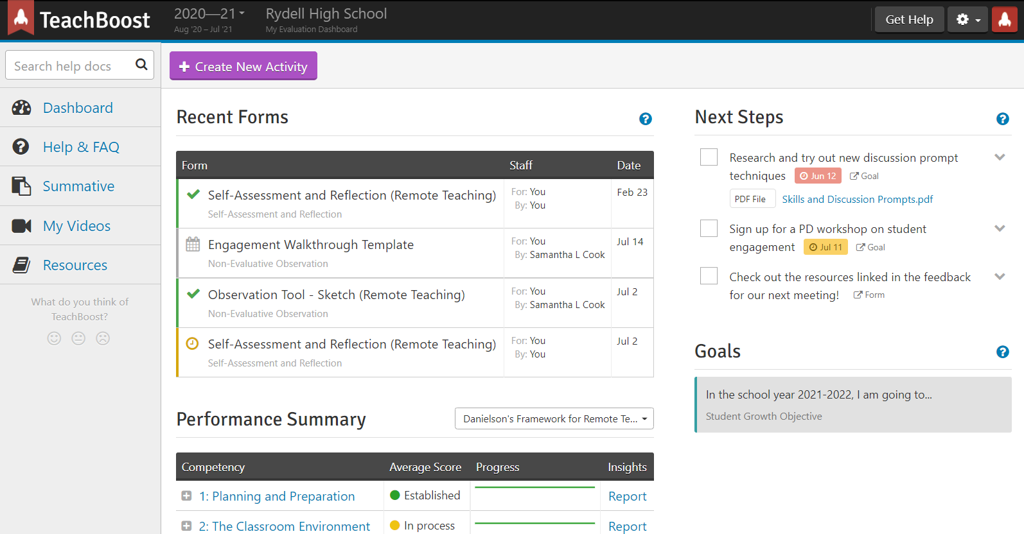The height and width of the screenshot is (534, 1024).
Task: Open Help & FAQ in sidebar
Action: 80,147
